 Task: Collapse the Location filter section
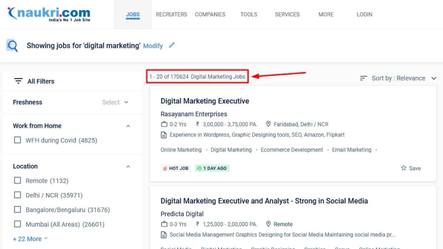point(128,167)
